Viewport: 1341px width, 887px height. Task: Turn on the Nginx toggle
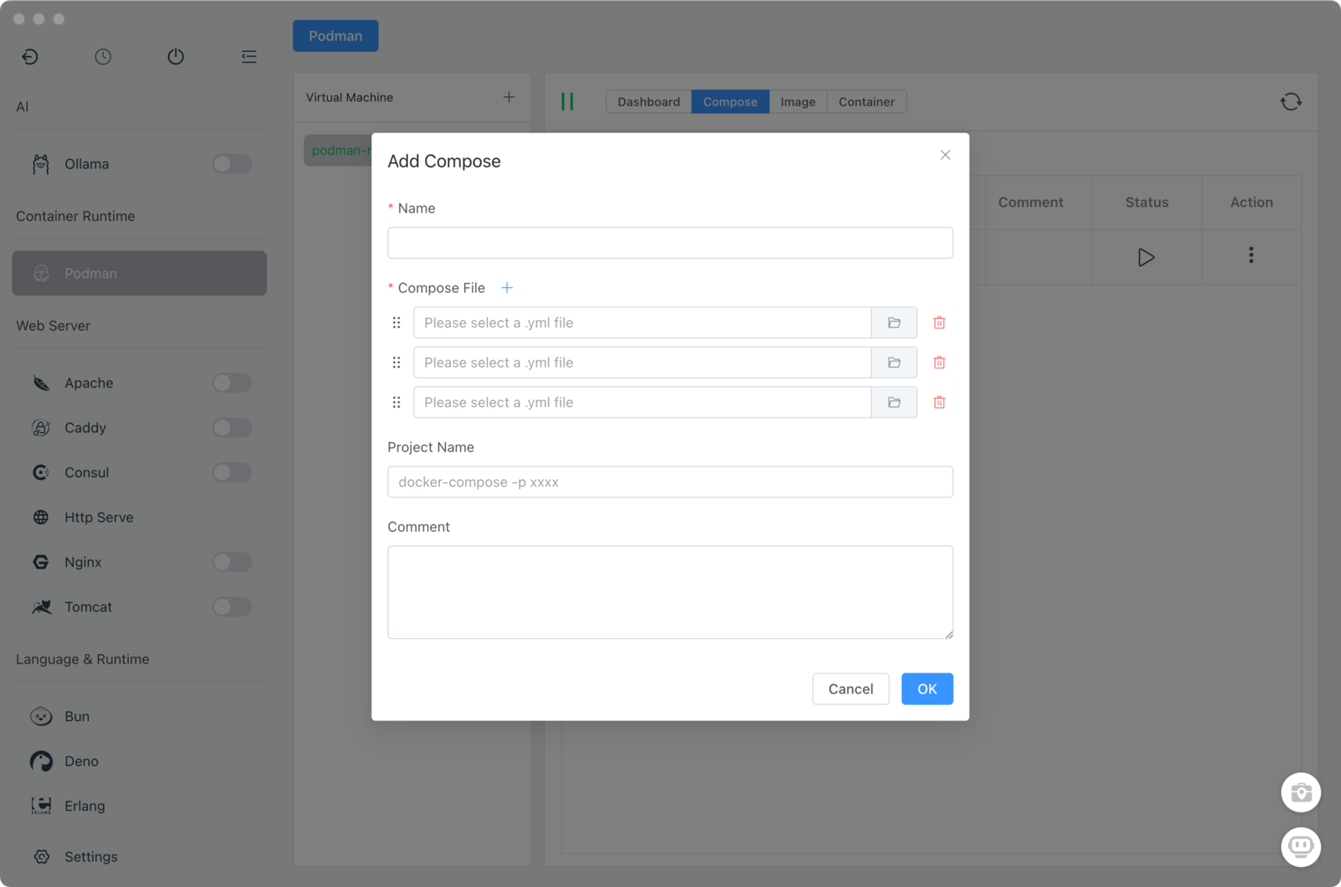point(231,563)
